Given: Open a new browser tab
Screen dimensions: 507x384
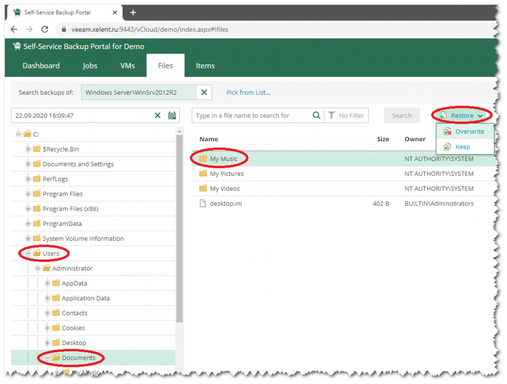Looking at the screenshot, I should pyautogui.click(x=133, y=12).
